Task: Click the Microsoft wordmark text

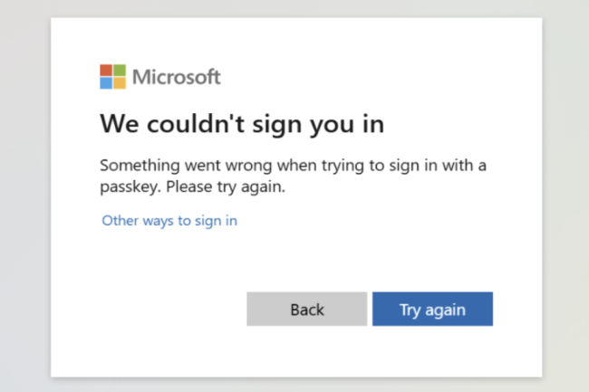Action: pyautogui.click(x=177, y=77)
